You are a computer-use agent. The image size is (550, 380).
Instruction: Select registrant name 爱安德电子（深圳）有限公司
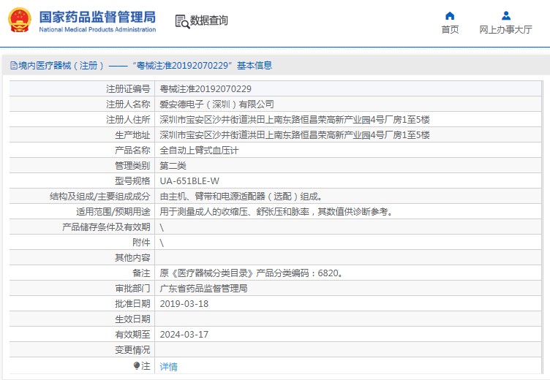point(216,104)
